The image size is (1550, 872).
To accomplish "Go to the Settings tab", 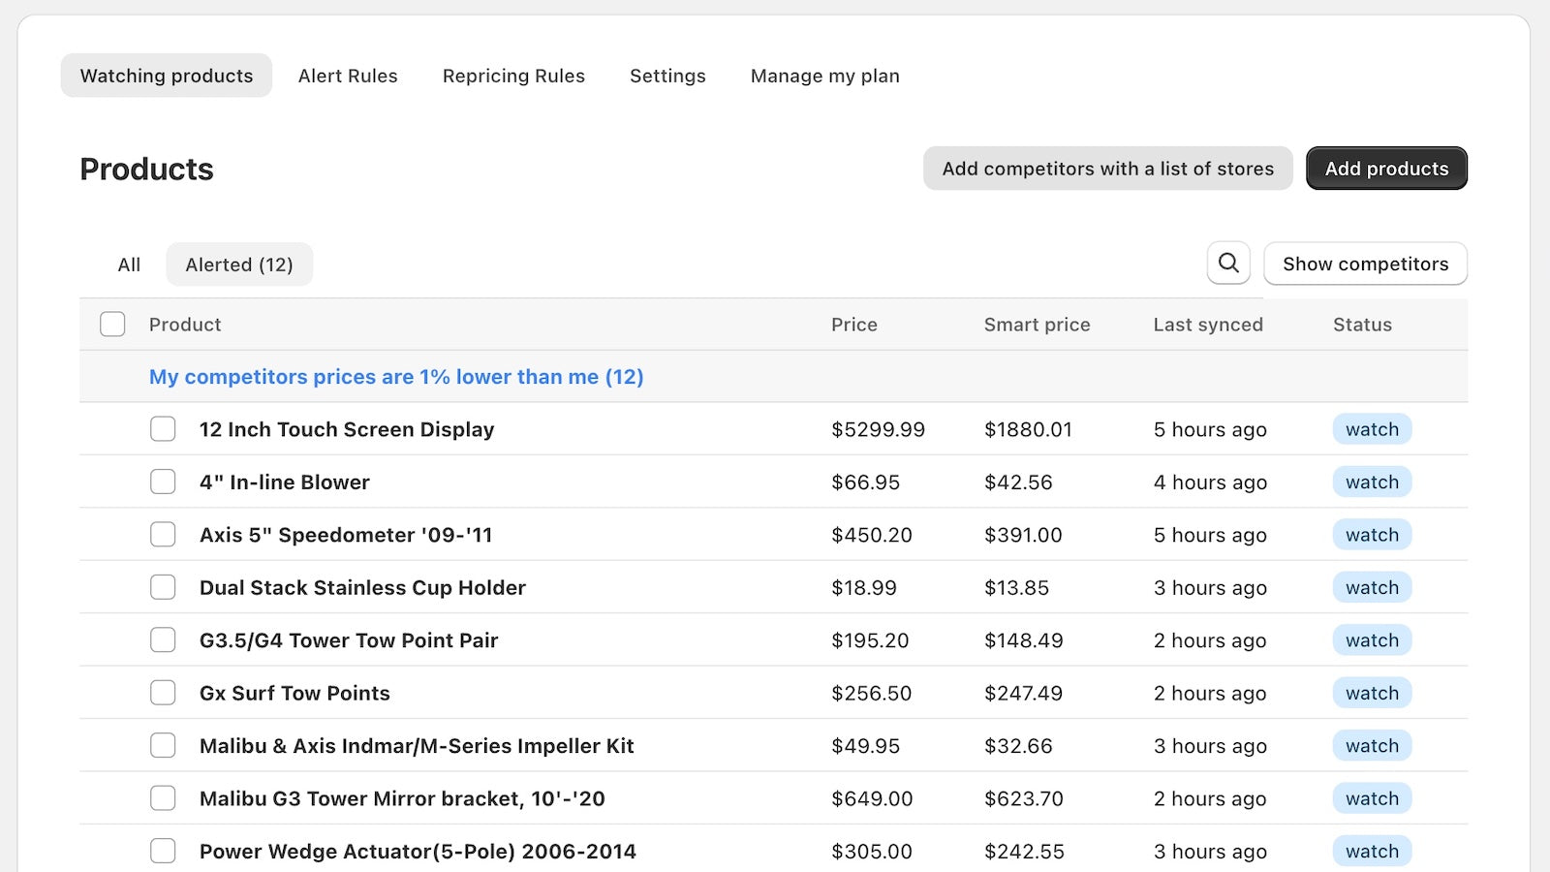I will pyautogui.click(x=667, y=76).
